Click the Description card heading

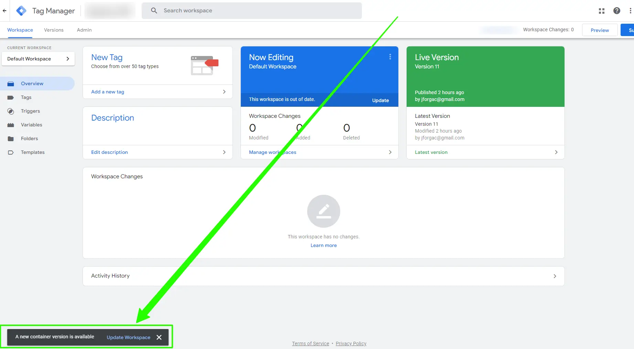pyautogui.click(x=112, y=118)
